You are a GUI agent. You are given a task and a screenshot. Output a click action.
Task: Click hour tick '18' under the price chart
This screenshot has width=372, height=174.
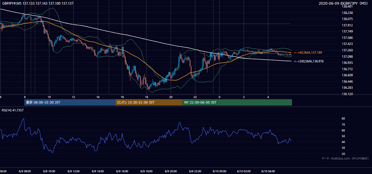146,97
